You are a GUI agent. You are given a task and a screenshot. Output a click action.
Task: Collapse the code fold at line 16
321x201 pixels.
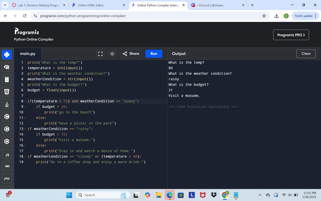pos(25,146)
